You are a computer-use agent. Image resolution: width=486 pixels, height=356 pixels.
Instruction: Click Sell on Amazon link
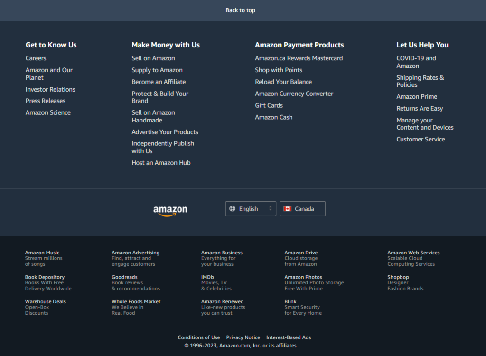pos(153,58)
